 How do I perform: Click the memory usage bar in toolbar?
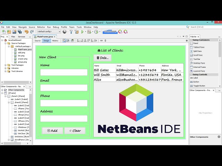point(110,32)
